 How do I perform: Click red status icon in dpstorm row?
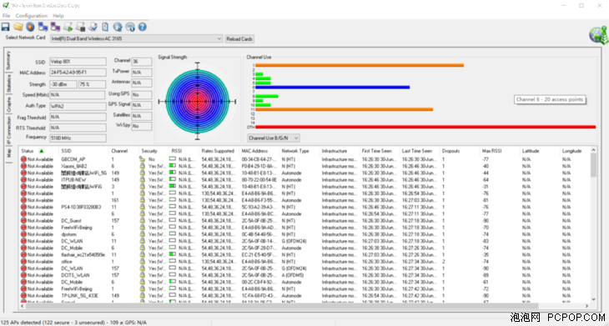coord(23,234)
